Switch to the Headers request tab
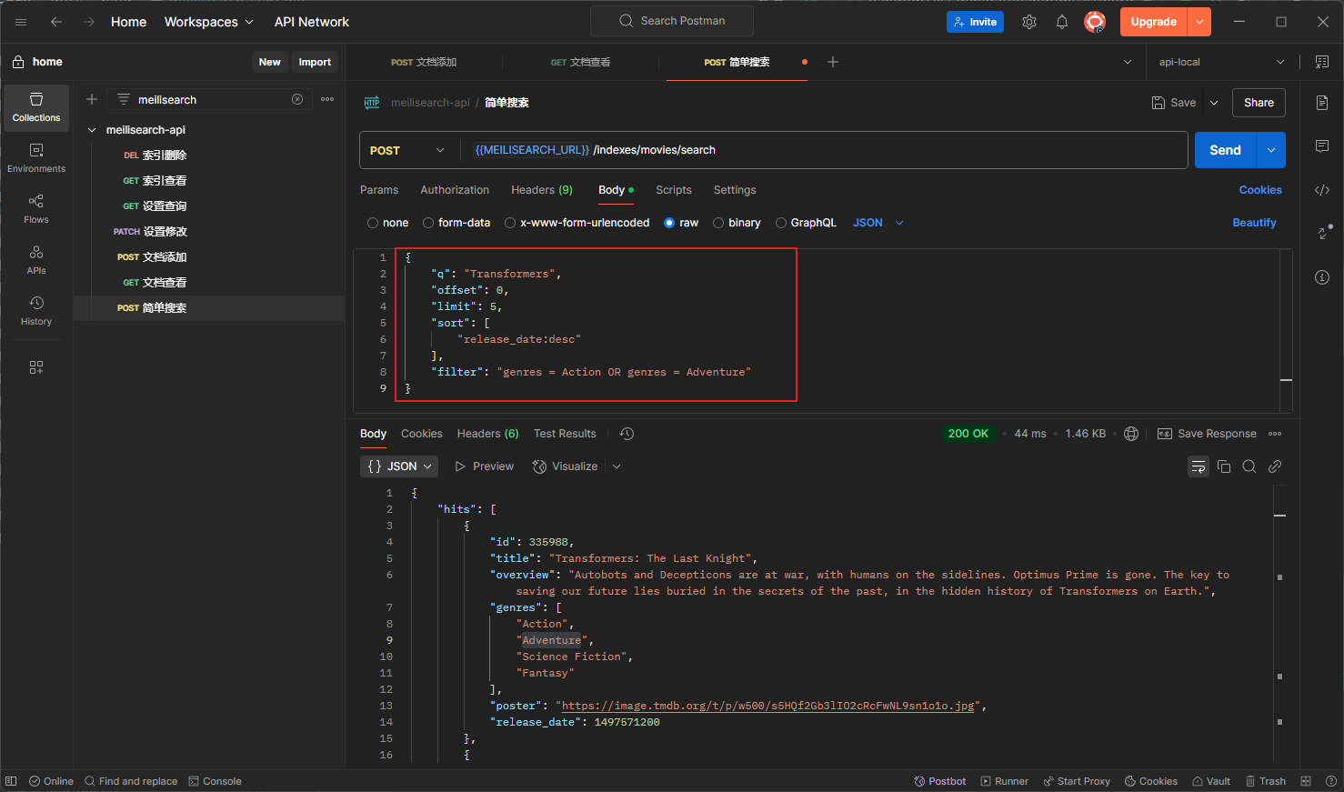 (x=541, y=190)
